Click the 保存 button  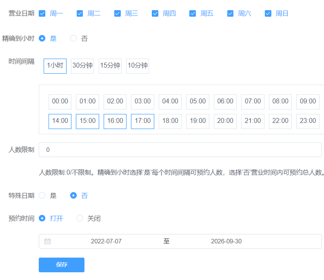click(x=62, y=265)
